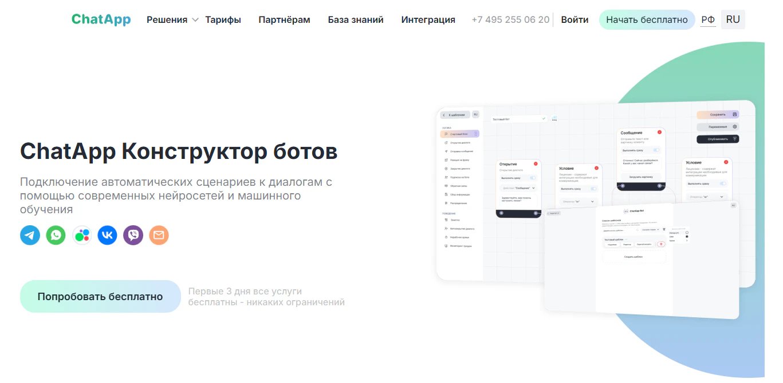Open the База знаний menu item

tap(356, 19)
